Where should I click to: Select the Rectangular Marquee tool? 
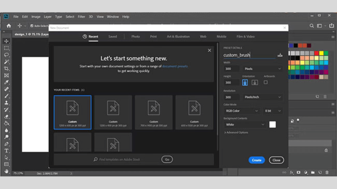tap(6, 48)
